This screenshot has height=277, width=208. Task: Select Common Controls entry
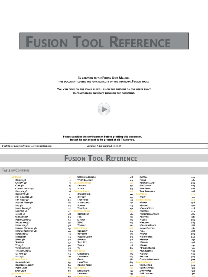tap(149, 259)
